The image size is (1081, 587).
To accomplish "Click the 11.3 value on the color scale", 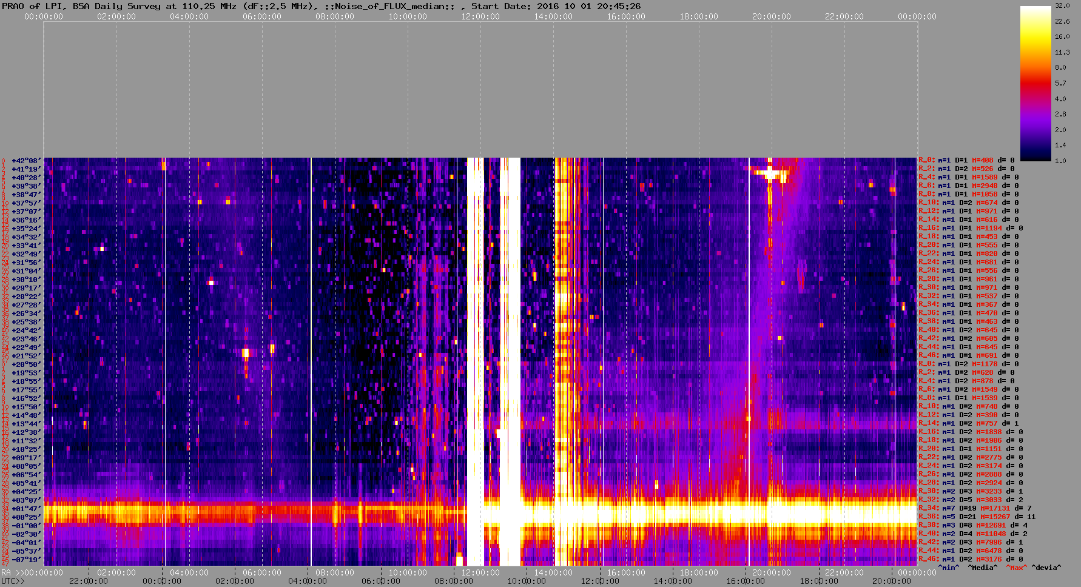I will click(x=1062, y=52).
